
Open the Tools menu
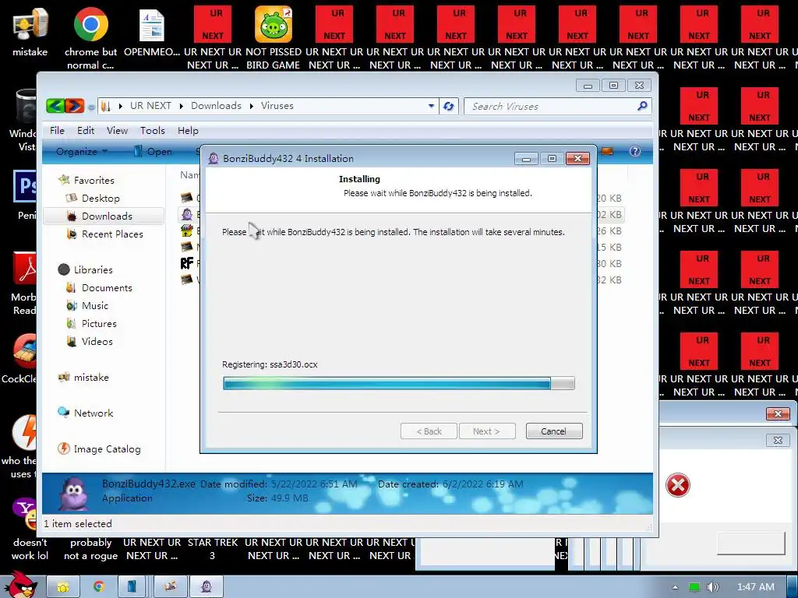coord(152,131)
